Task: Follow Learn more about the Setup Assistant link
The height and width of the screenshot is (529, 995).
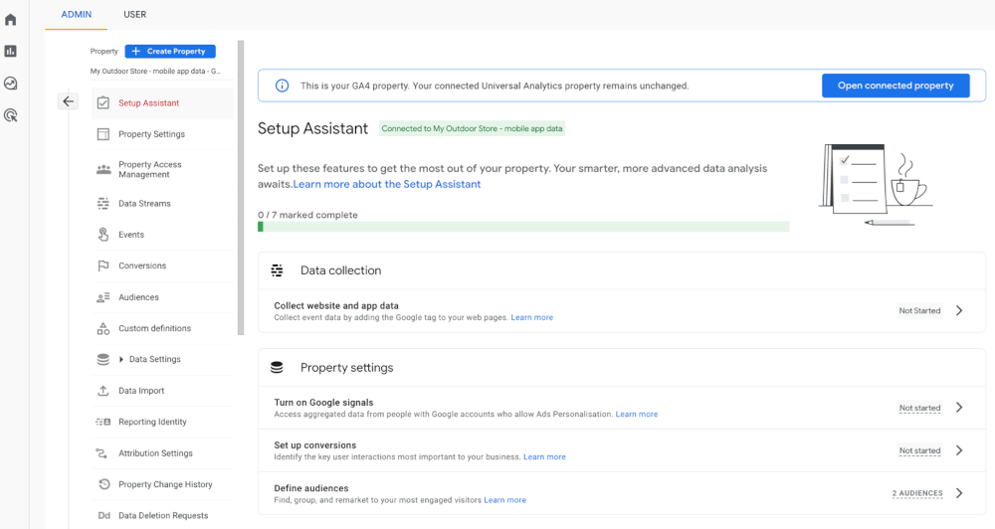Action: (386, 185)
